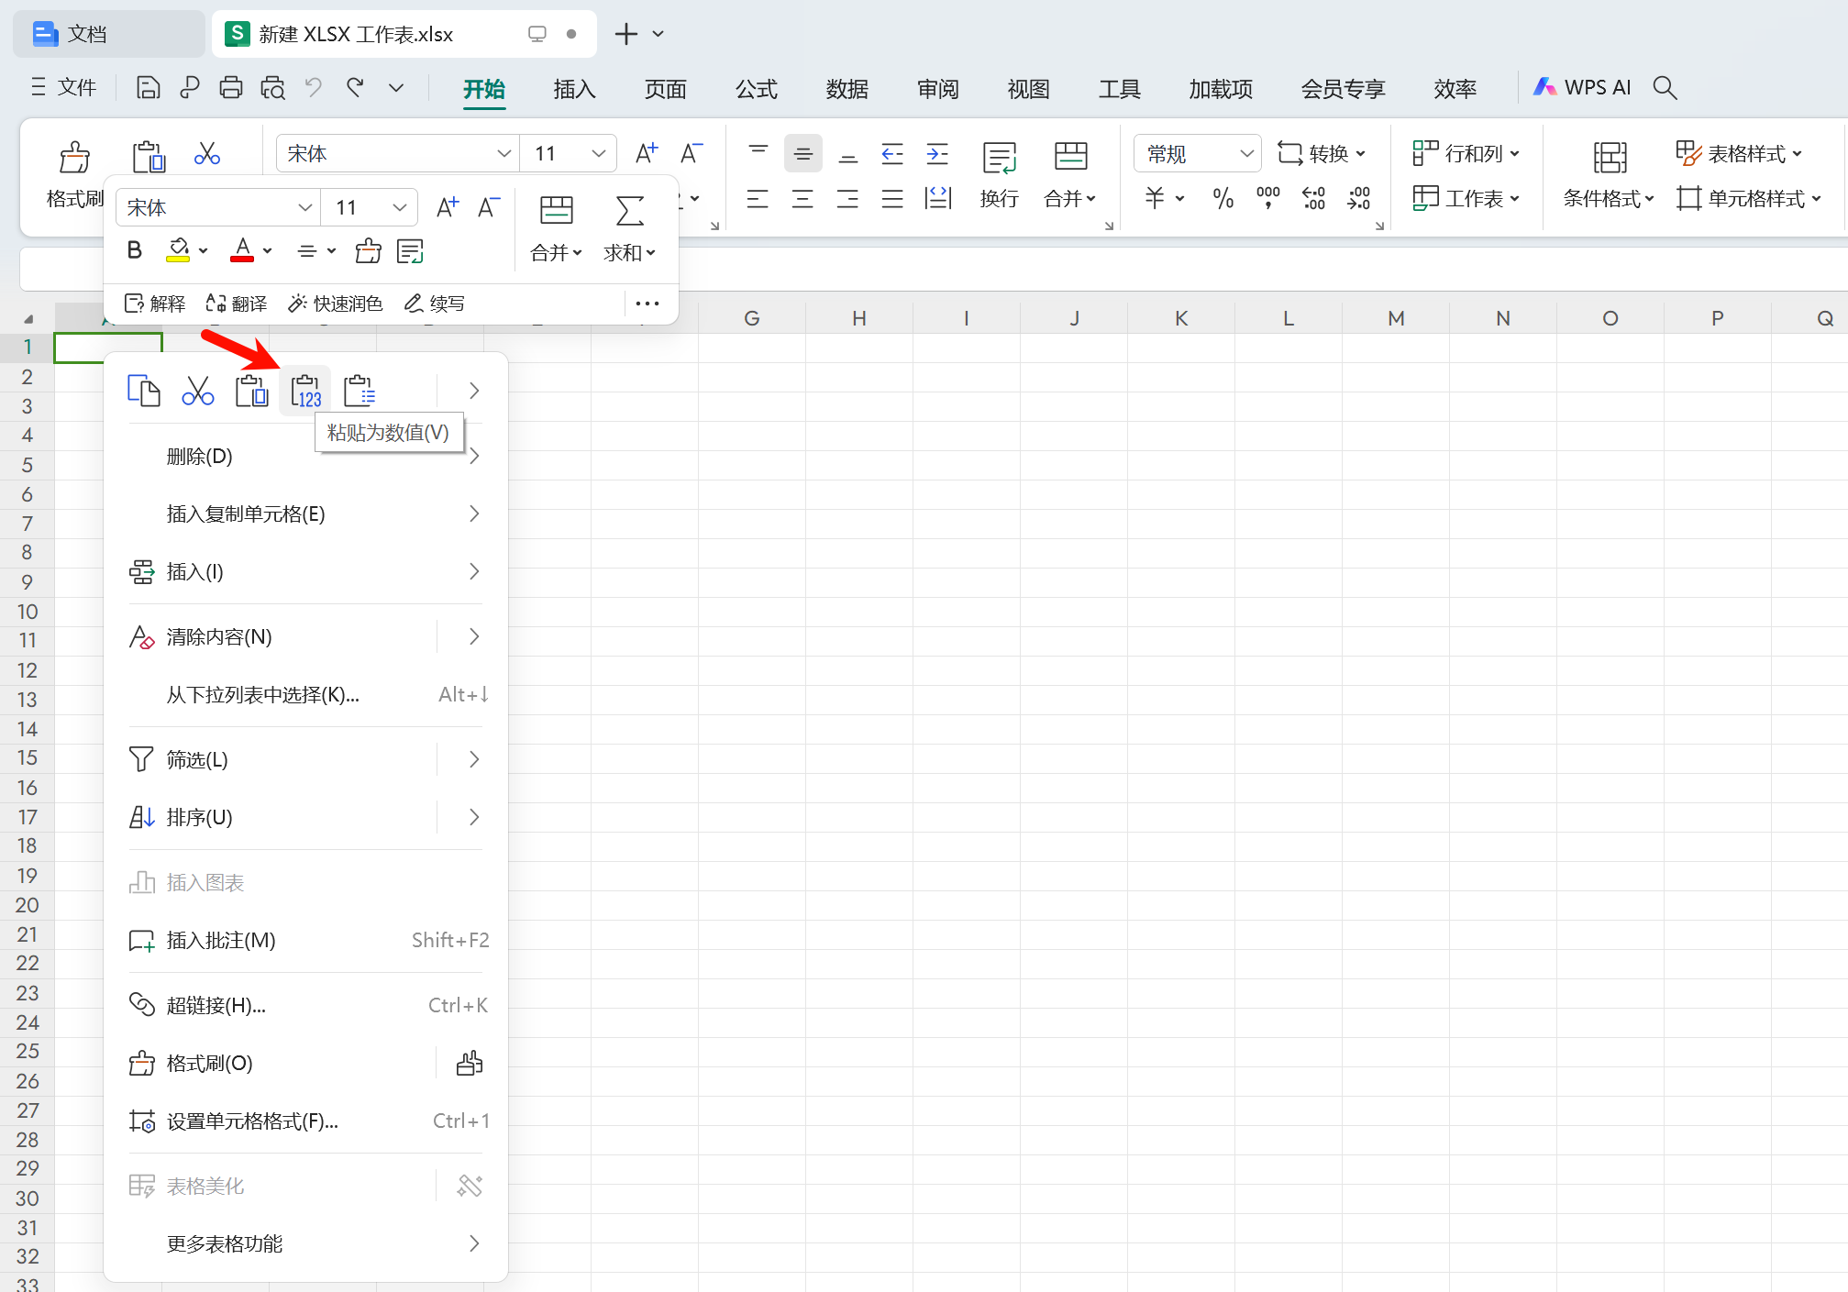Toggle center vertical alignment in ribbon
Viewport: 1848px width, 1292px height.
(802, 153)
